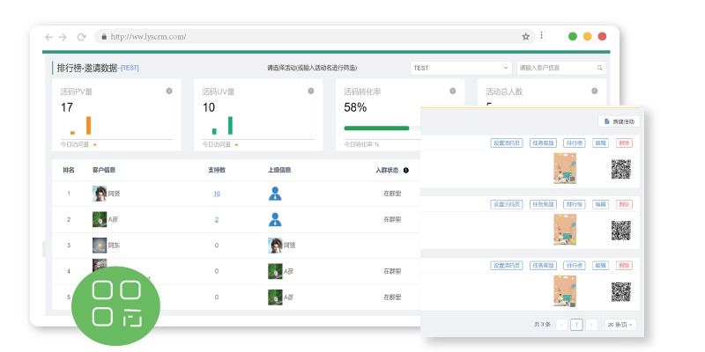Viewport: 705px width, 352px height.
Task: Click first row's red 删除 button
Action: pyautogui.click(x=624, y=143)
